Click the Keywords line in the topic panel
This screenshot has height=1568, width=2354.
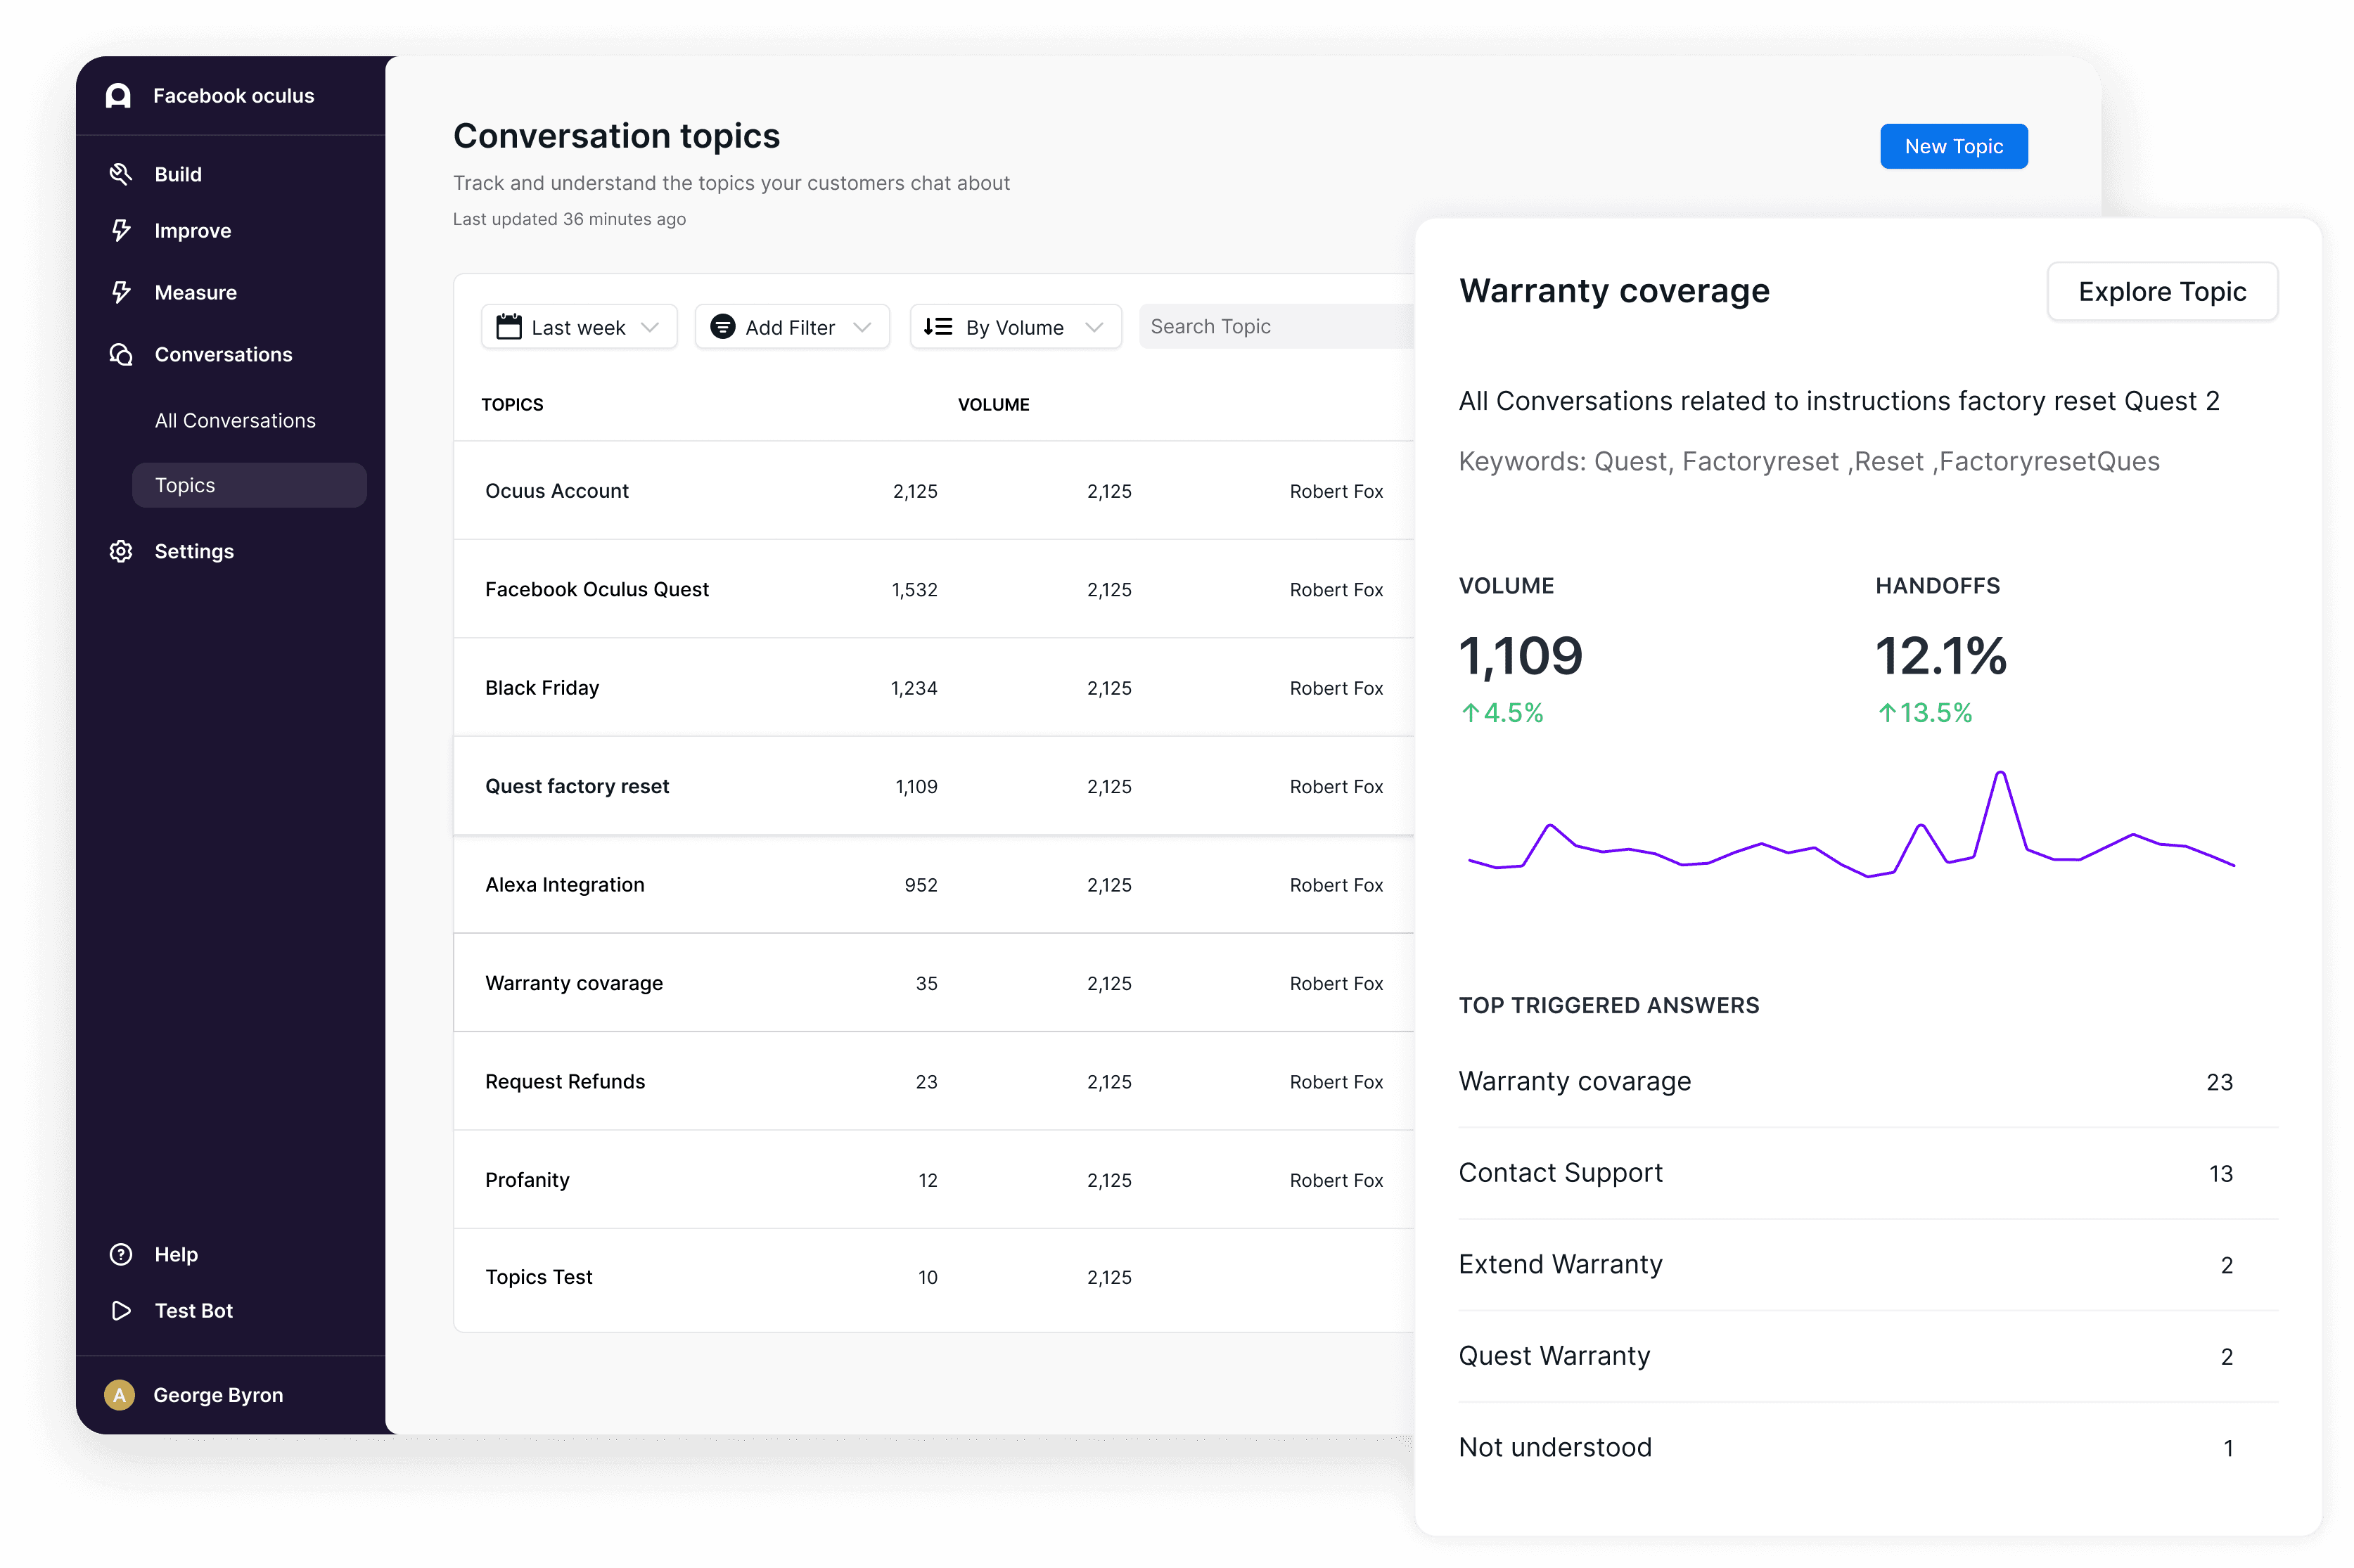1808,461
